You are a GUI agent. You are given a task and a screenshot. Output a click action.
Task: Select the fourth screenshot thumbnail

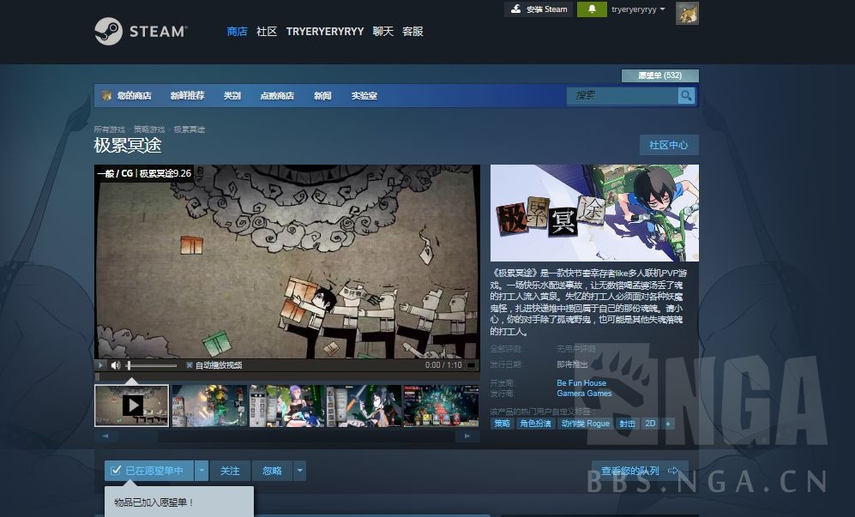(x=364, y=406)
